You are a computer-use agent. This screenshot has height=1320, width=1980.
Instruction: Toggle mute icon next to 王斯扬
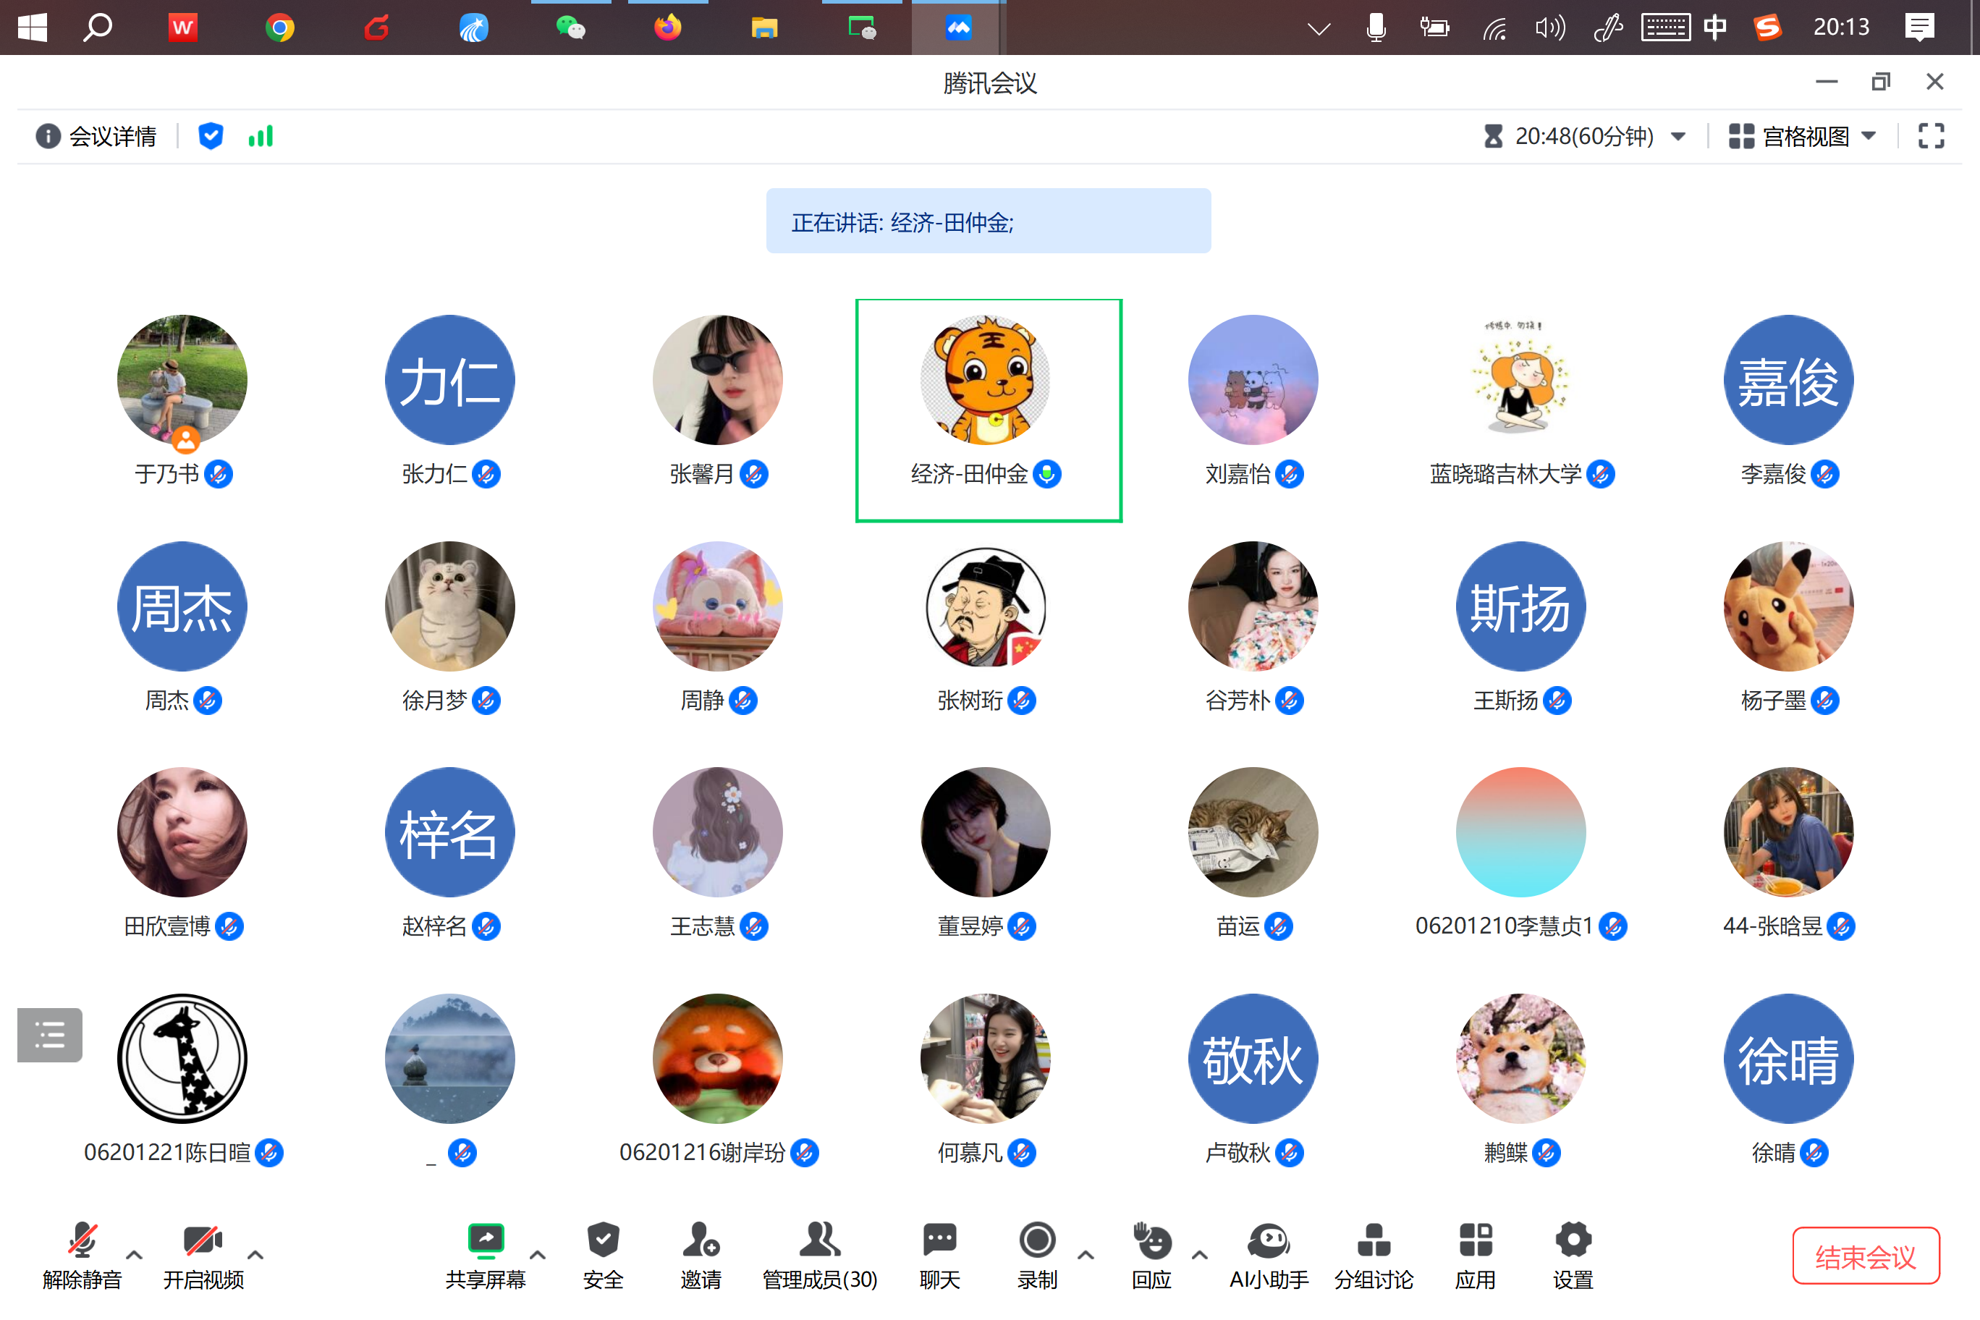click(x=1557, y=701)
